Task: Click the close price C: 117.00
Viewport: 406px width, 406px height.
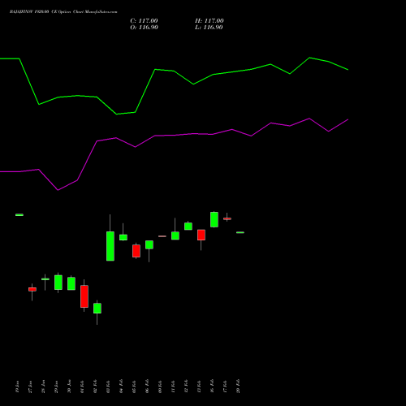Action: click(144, 21)
